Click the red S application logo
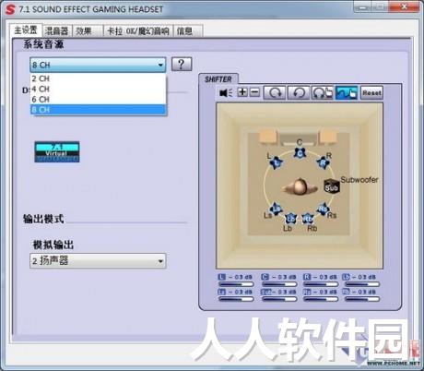Screen dimensions: 424x371 pos(10,9)
